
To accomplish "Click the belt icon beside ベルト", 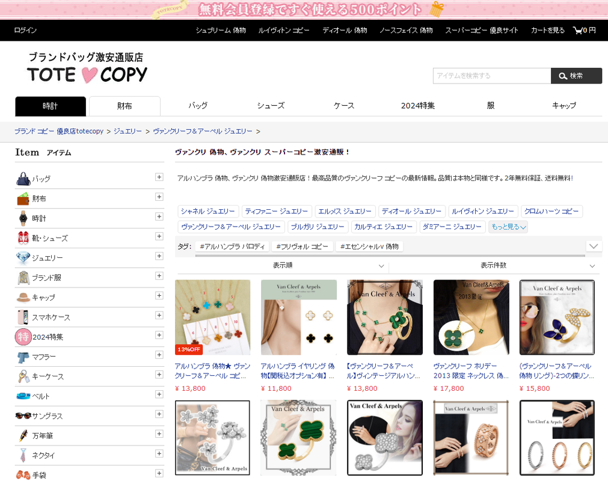I will pyautogui.click(x=23, y=396).
